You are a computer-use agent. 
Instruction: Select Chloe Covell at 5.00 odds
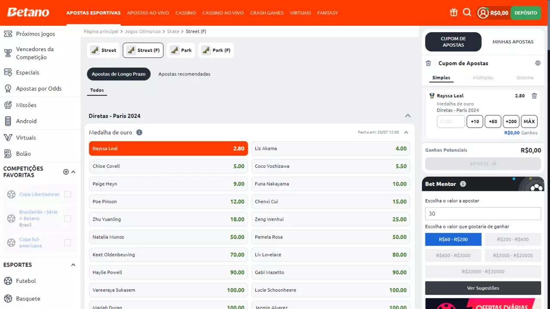(168, 166)
